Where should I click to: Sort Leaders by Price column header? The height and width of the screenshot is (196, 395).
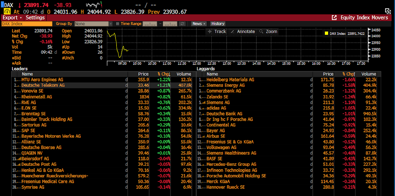click(143, 74)
